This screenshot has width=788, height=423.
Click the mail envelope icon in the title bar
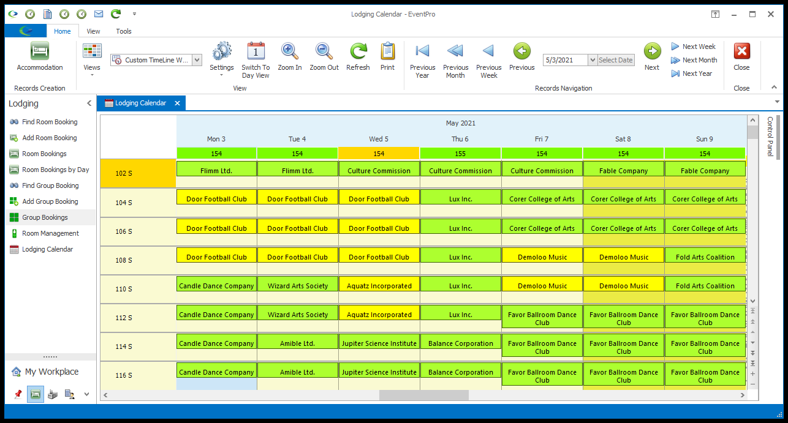98,13
